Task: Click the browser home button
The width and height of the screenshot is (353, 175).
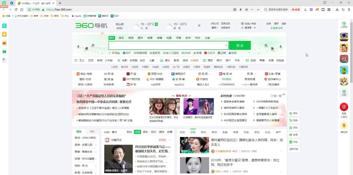Action: 22,9
